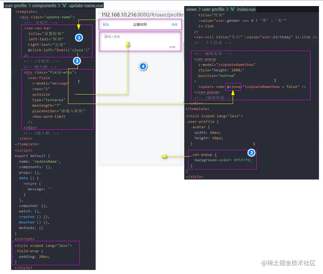Select the update-name.vue breadcrumb file

click(x=86, y=6)
